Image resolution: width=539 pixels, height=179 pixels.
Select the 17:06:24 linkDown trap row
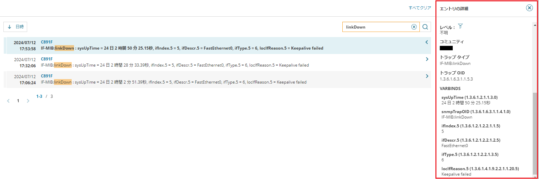pyautogui.click(x=217, y=79)
